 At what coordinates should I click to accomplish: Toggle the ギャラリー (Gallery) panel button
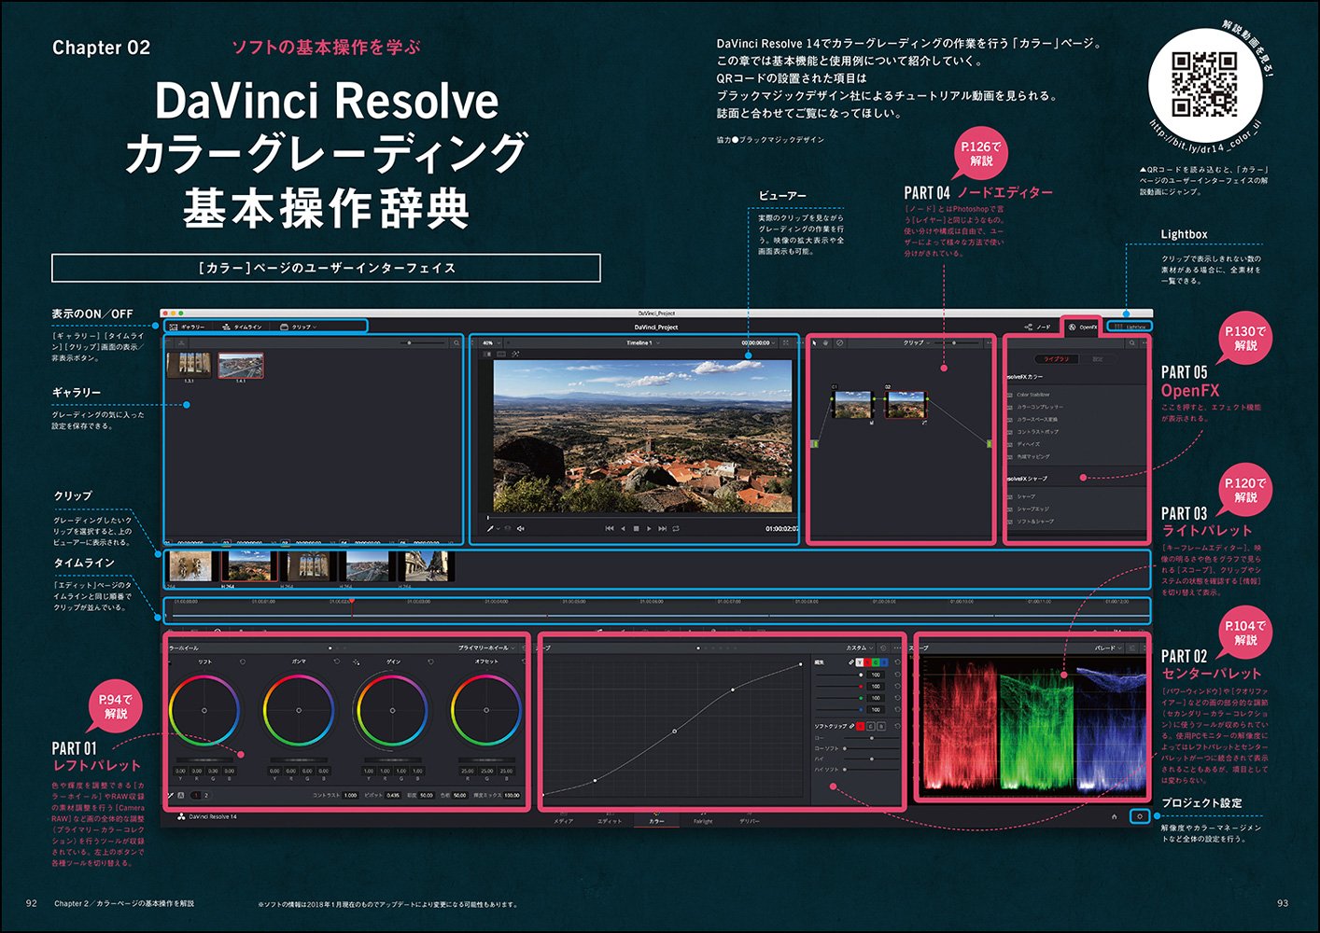188,327
